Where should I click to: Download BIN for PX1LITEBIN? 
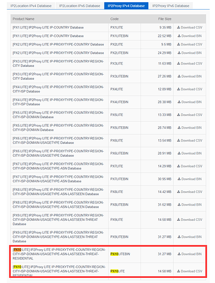(x=190, y=36)
